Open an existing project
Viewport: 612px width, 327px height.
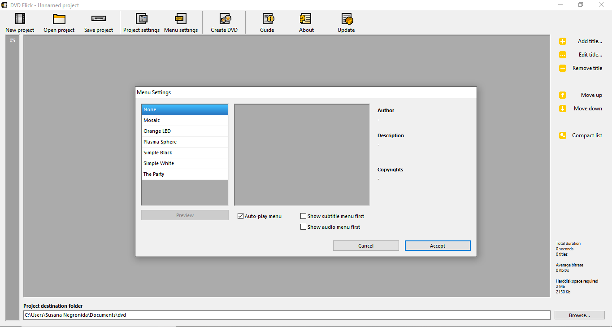tap(59, 22)
